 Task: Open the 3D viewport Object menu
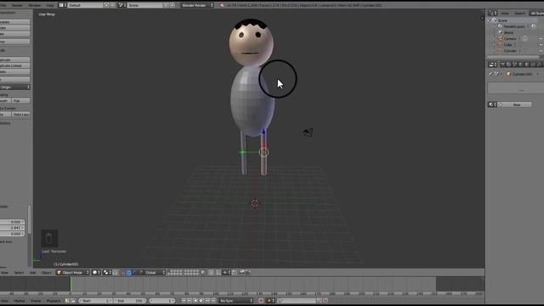[x=47, y=273]
